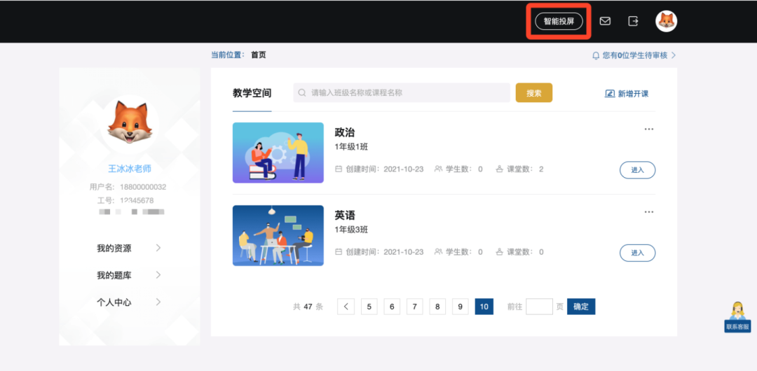Click the 联系客服 customer service icon
The width and height of the screenshot is (757, 371).
point(737,316)
